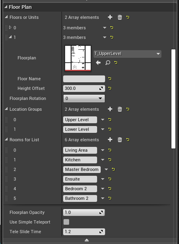The width and height of the screenshot is (179, 244).
Task: Delete all Rooms for List elements
Action: 119,140
